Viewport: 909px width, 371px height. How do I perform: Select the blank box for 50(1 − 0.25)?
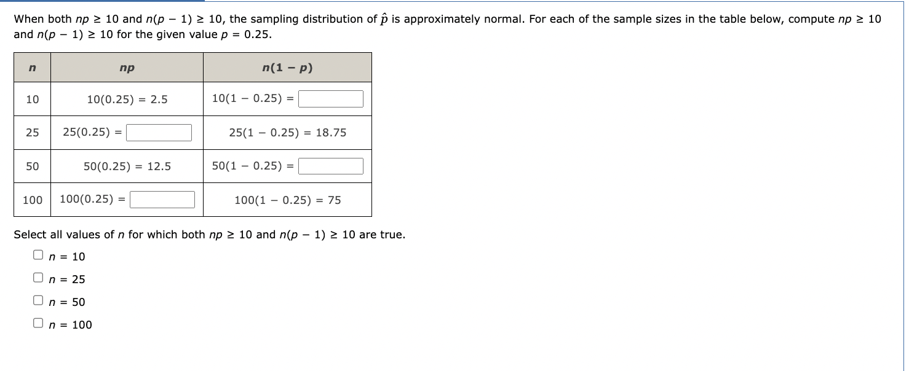(330, 166)
